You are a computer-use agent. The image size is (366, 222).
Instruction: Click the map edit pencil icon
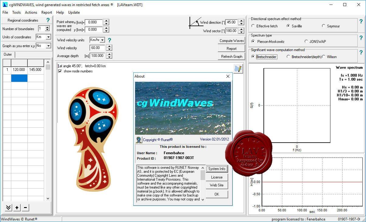[238, 69]
